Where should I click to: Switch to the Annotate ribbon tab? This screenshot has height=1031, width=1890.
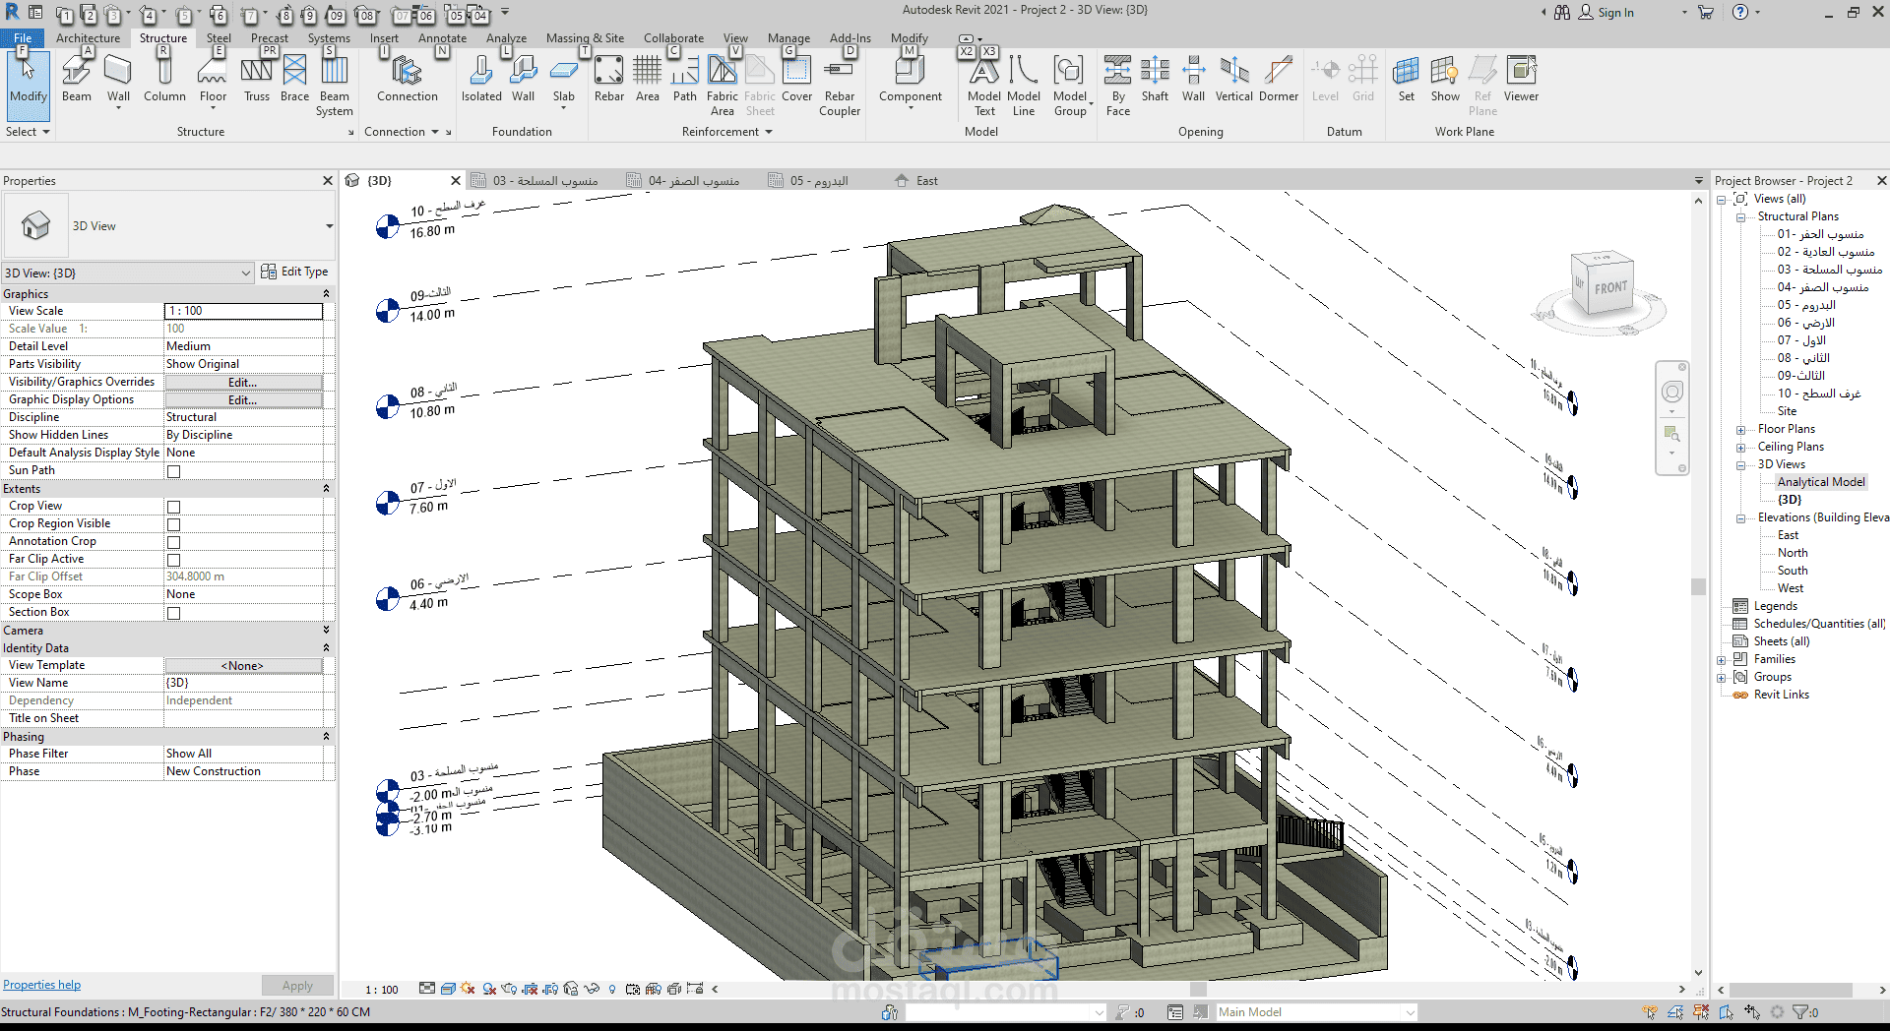point(442,38)
